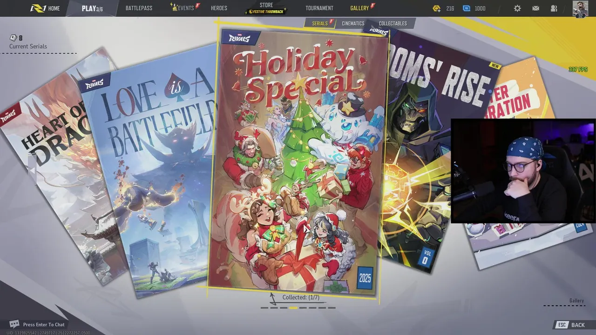Click the 1000 Units amount
The width and height of the screenshot is (596, 335).
click(480, 8)
